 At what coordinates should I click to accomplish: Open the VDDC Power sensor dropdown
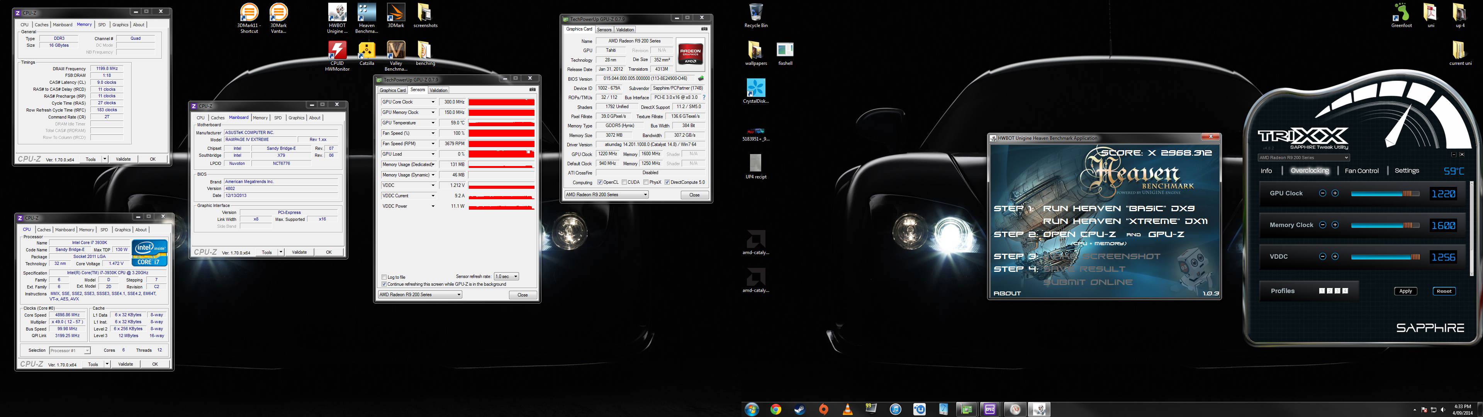click(433, 206)
